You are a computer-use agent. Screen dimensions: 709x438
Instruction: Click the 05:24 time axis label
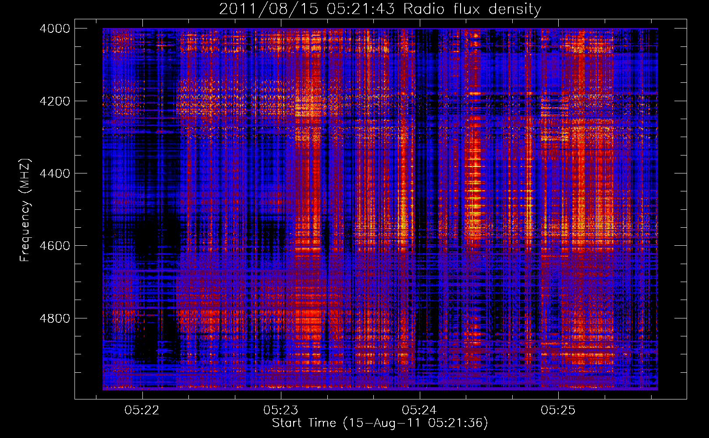[419, 410]
